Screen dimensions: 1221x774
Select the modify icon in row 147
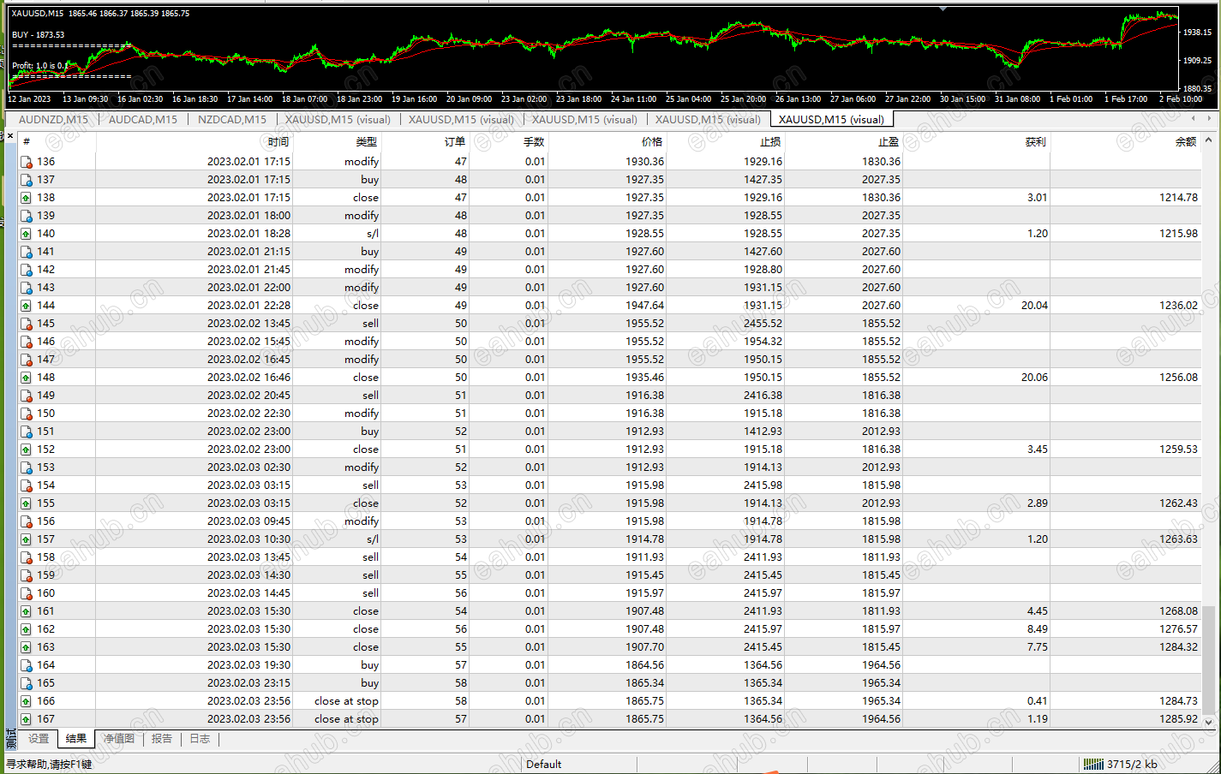click(26, 360)
